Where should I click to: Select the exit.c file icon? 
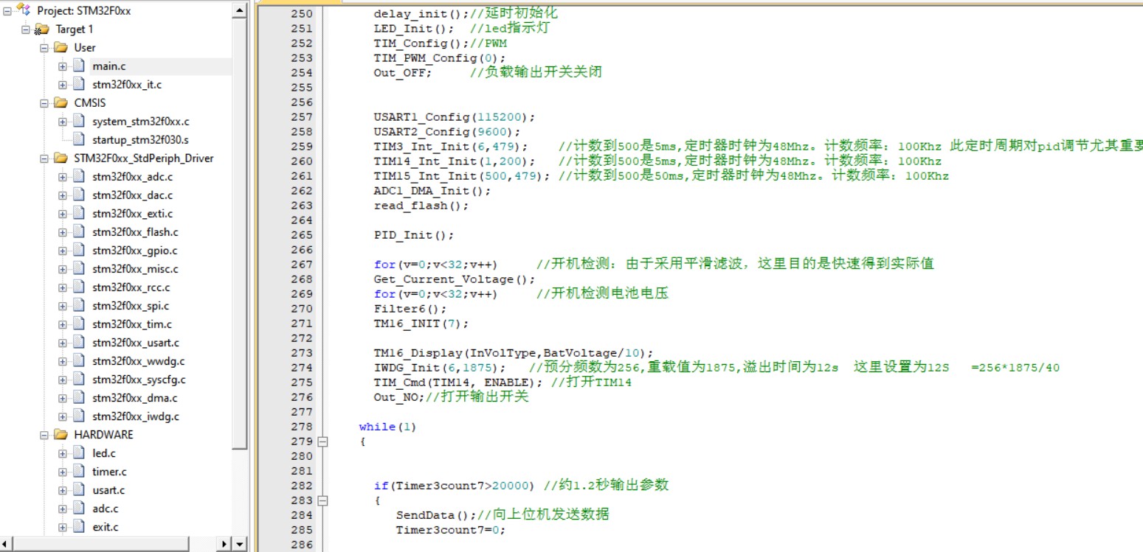79,527
